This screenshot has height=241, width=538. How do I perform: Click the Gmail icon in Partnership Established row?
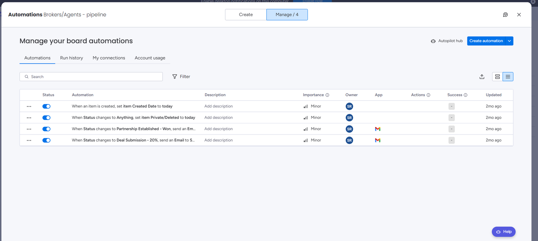coord(378,129)
